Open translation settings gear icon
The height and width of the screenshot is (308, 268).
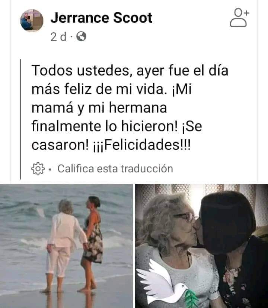point(38,169)
